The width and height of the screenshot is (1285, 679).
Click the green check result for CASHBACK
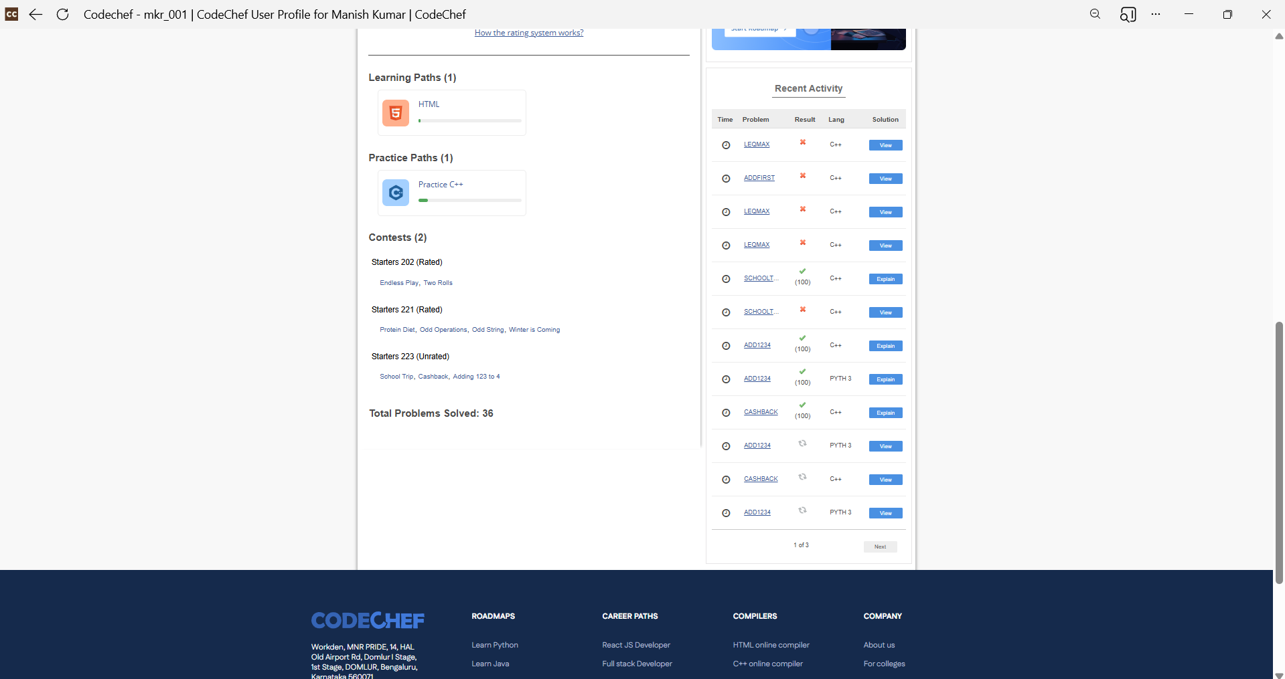click(x=802, y=405)
